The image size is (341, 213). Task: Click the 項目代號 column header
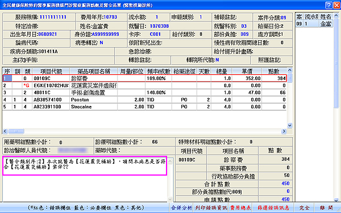pos(51,71)
